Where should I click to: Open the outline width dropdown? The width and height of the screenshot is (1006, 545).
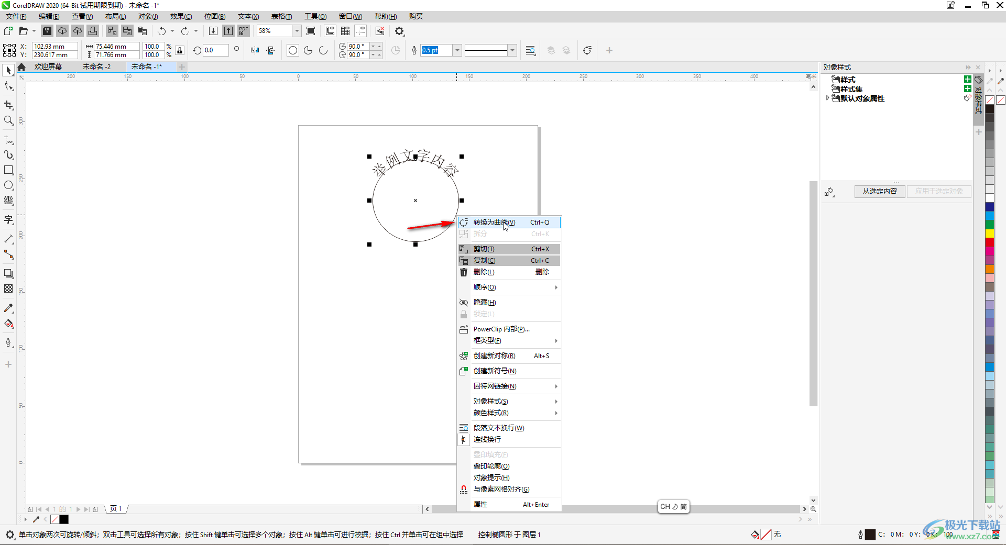[457, 50]
